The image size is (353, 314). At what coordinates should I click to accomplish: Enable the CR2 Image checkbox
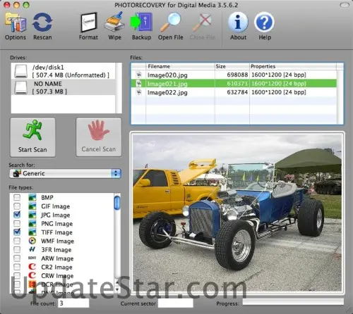point(17,267)
